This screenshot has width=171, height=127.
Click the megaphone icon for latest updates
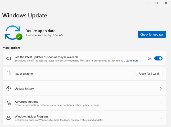point(8,59)
